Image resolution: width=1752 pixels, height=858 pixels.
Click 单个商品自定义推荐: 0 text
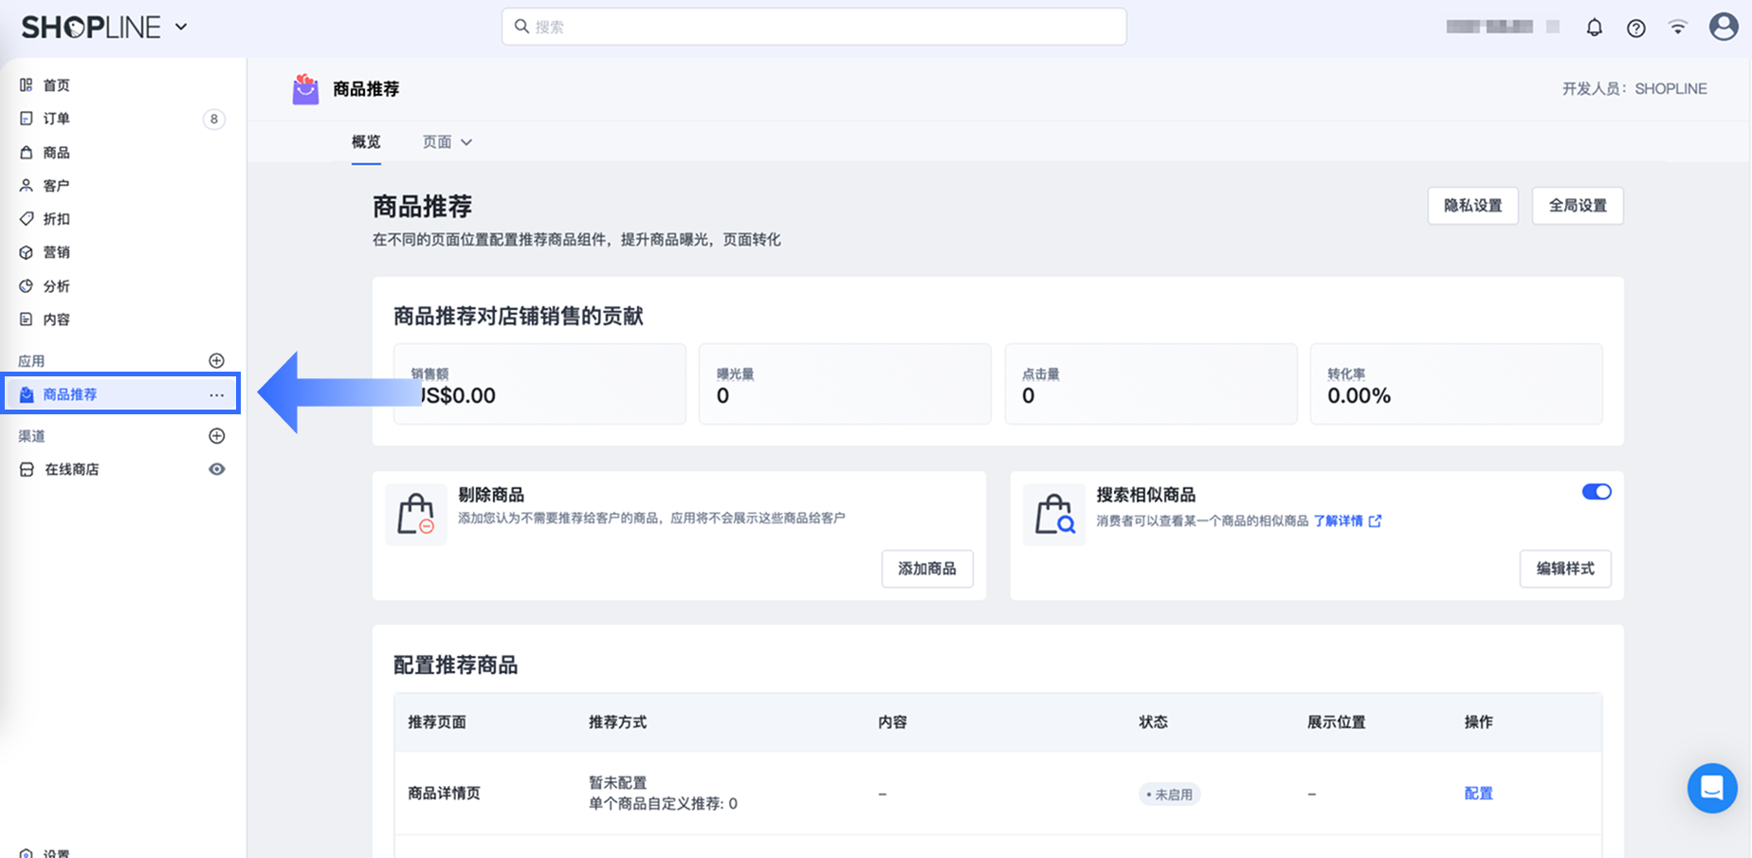[663, 804]
